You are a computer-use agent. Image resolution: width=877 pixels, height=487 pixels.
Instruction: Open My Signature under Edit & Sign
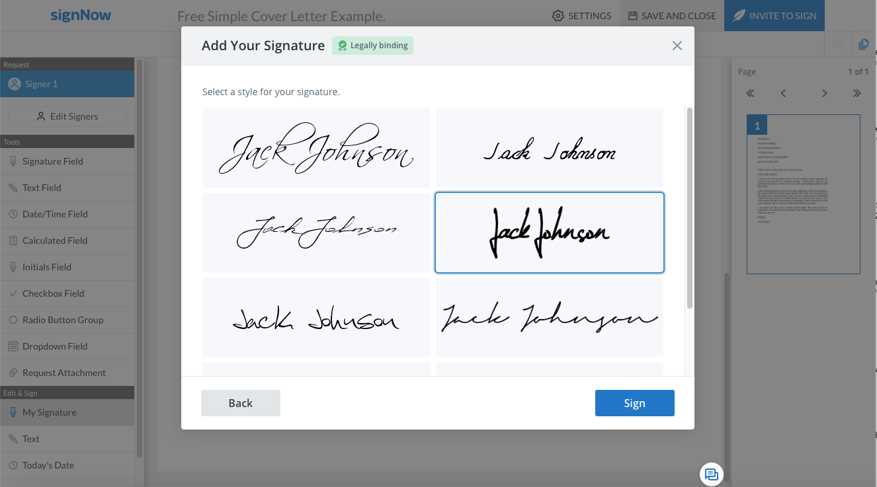[67, 412]
